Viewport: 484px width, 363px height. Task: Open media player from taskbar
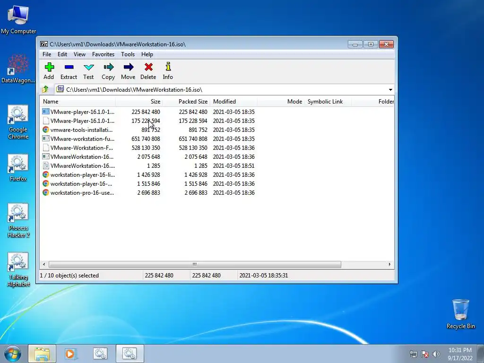[x=71, y=354]
